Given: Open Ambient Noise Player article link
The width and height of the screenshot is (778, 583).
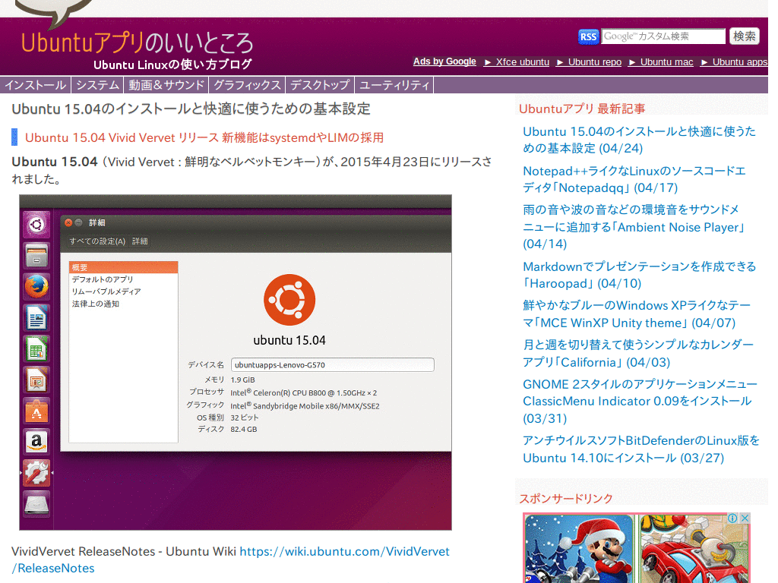Looking at the screenshot, I should [634, 226].
